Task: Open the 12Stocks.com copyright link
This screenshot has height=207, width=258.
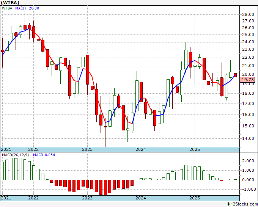Action: (242, 204)
